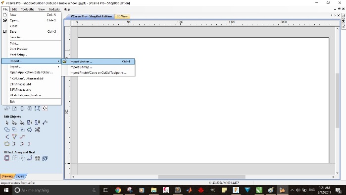Image resolution: width=346 pixels, height=195 pixels.
Task: Open the second recent file in the list
Action: tap(31, 84)
